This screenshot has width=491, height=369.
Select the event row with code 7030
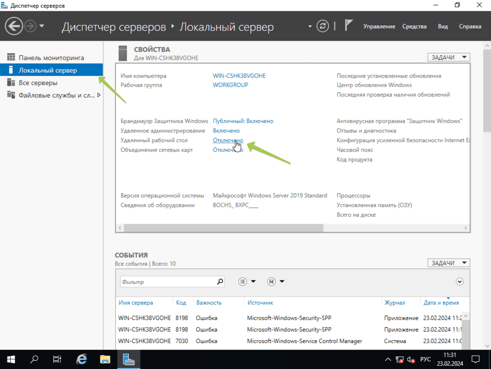pyautogui.click(x=289, y=341)
